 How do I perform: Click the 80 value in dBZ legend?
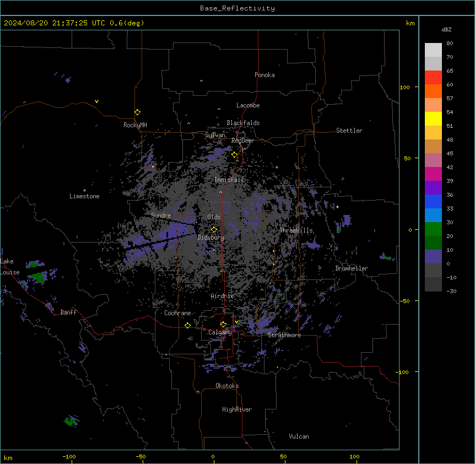click(450, 44)
